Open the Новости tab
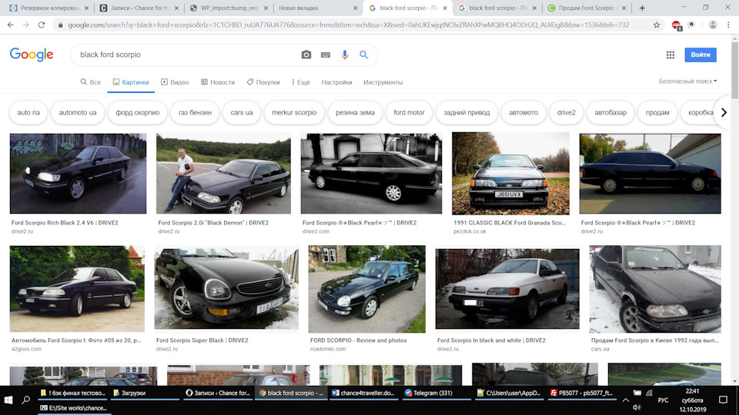Screen dimensions: 739x415 tap(218, 82)
